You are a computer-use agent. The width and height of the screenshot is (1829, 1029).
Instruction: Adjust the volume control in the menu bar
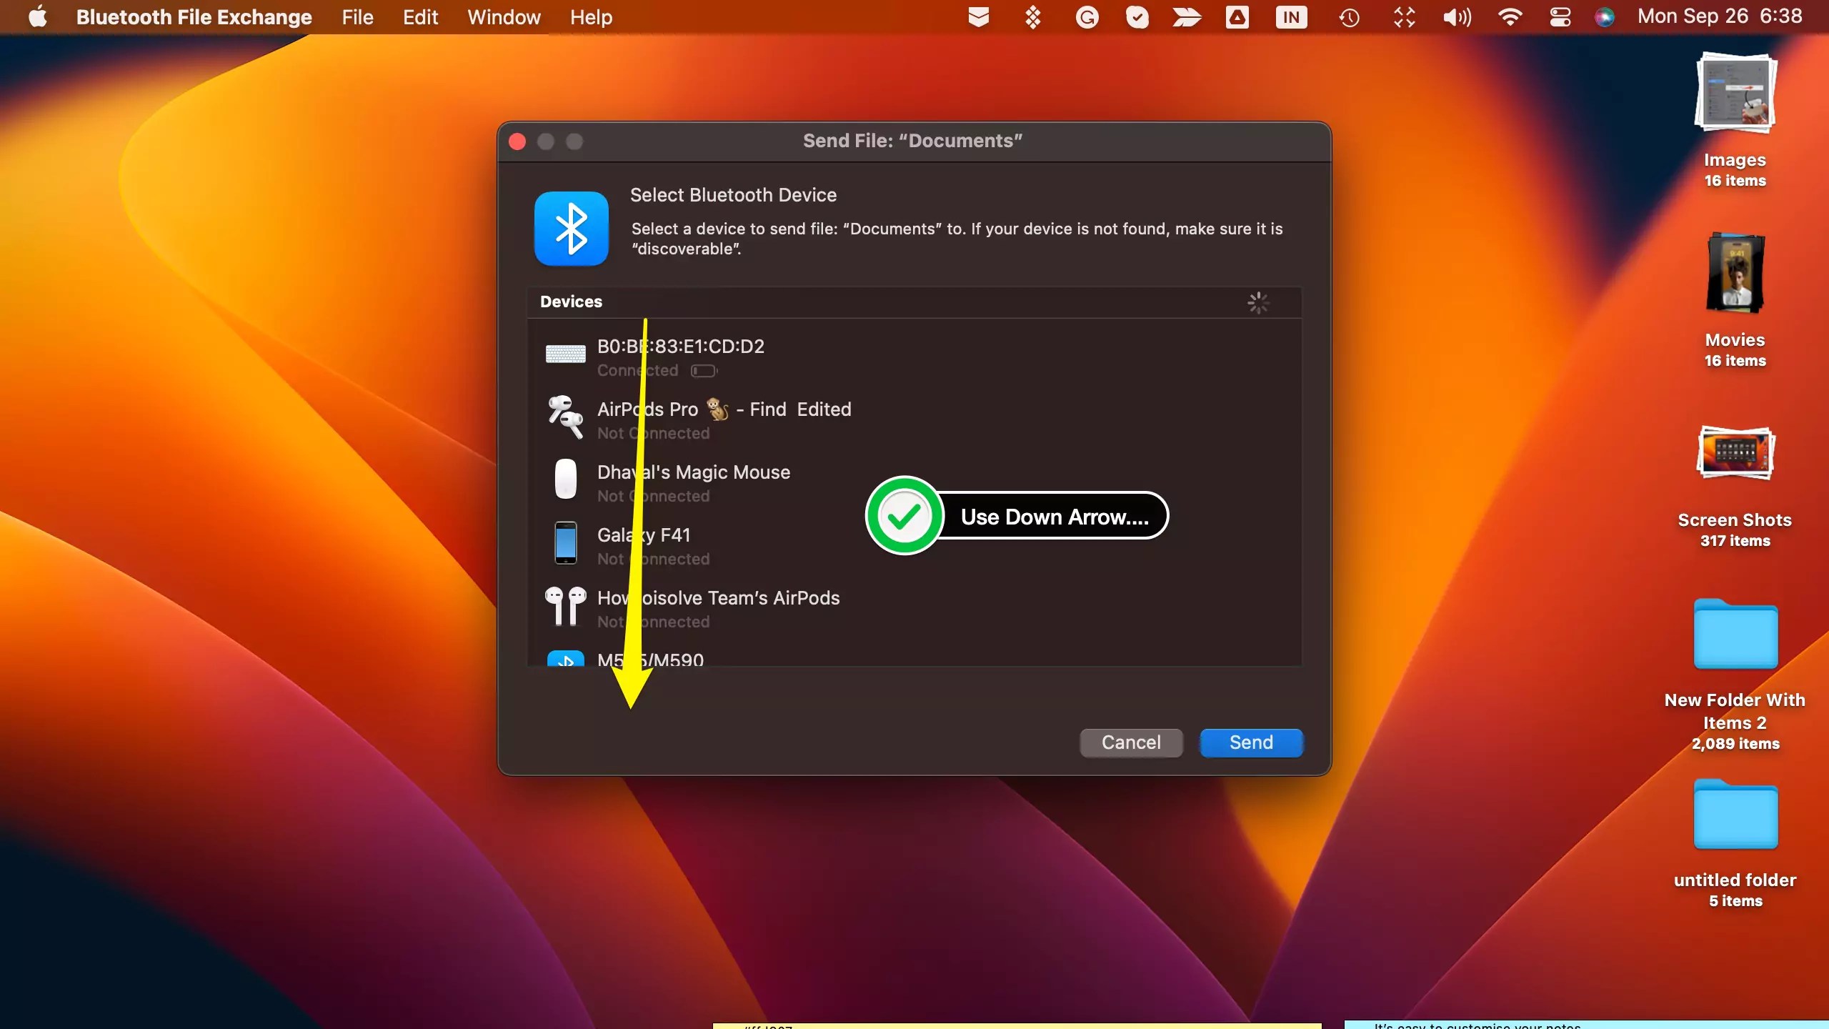point(1455,16)
